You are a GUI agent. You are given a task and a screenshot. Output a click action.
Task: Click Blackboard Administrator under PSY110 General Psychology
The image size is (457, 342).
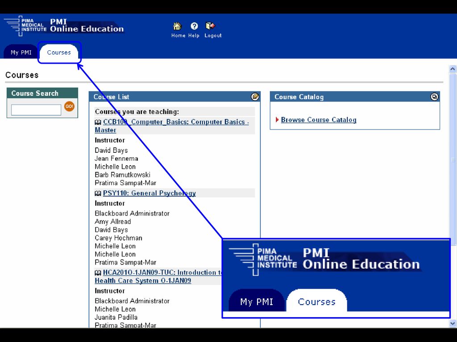pos(132,213)
